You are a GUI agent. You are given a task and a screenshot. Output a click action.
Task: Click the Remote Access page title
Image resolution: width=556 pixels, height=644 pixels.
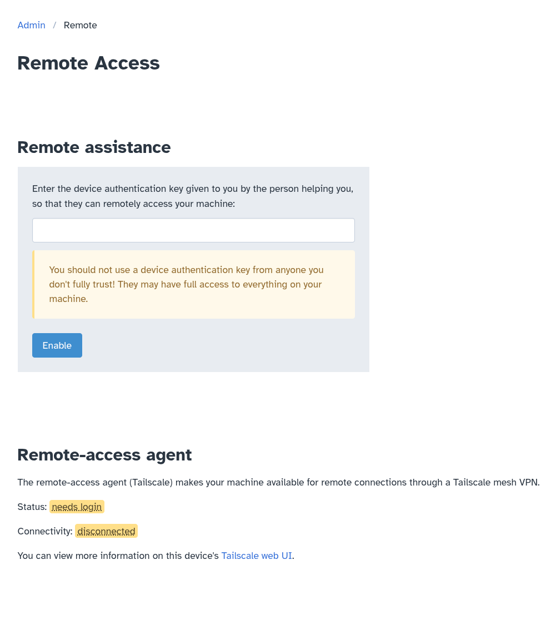pyautogui.click(x=88, y=63)
